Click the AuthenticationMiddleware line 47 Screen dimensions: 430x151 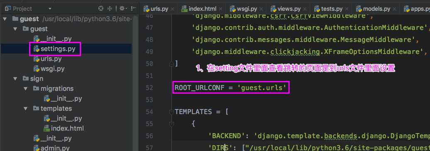click(311, 28)
